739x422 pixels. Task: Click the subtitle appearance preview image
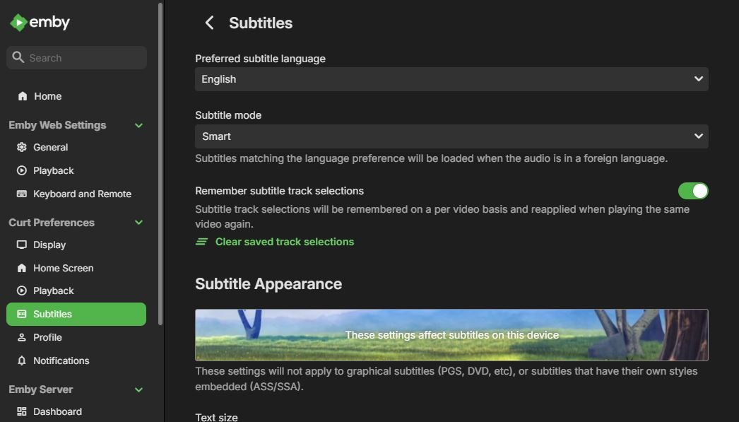[x=451, y=335]
